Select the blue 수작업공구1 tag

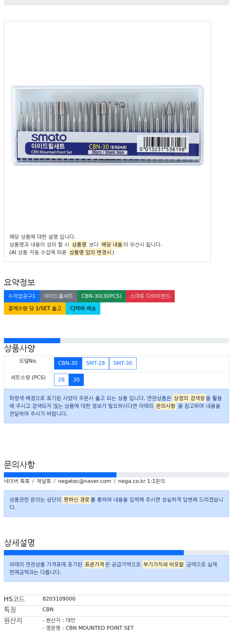[22, 296]
